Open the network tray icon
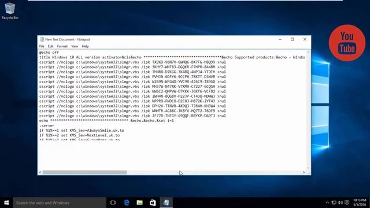Screen dimensions: 370x208 coord(334,203)
